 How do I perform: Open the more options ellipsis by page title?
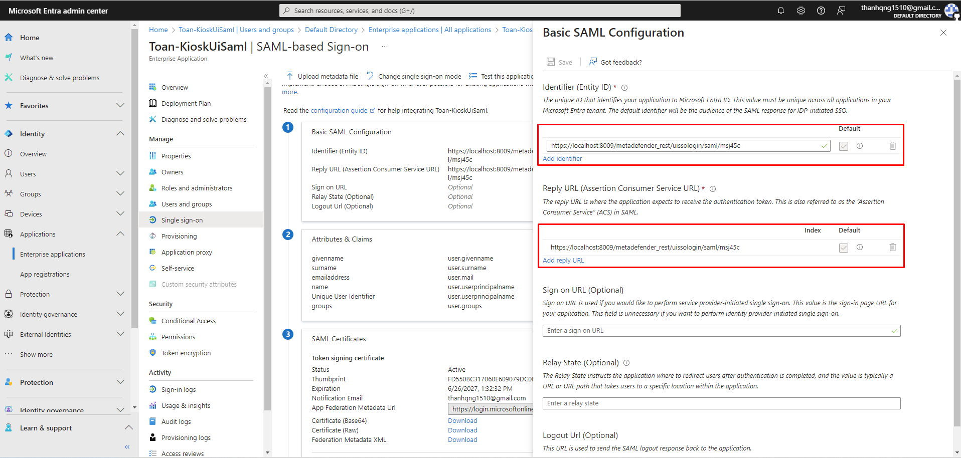pos(385,47)
